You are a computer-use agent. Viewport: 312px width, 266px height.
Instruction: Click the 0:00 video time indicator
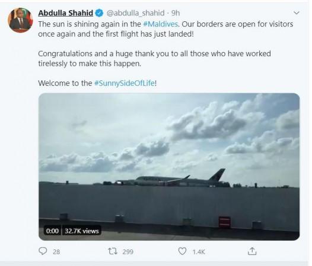(52, 231)
